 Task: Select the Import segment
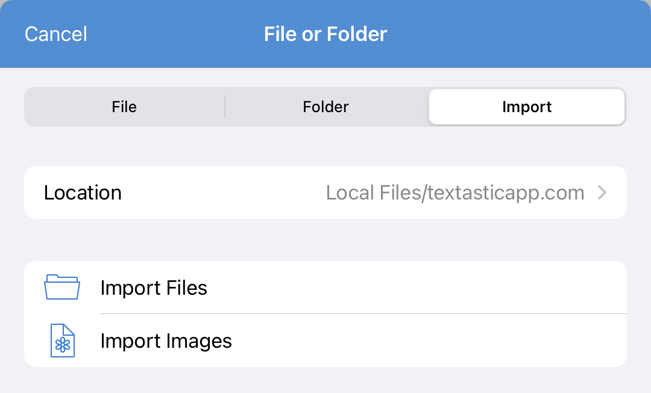coord(527,107)
